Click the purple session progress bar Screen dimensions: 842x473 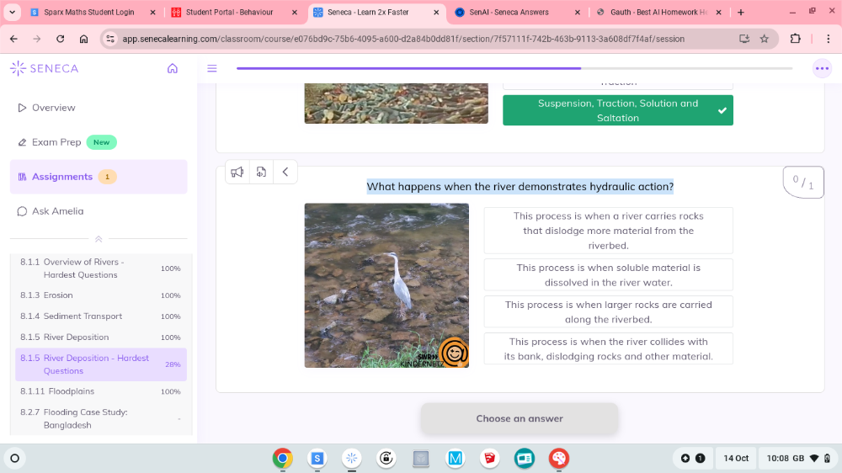coord(408,68)
